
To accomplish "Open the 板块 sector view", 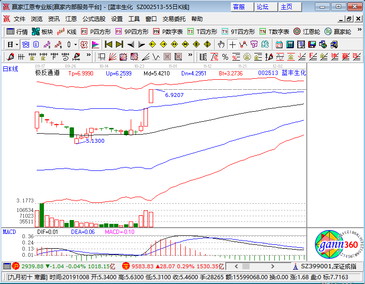I will tap(42, 32).
